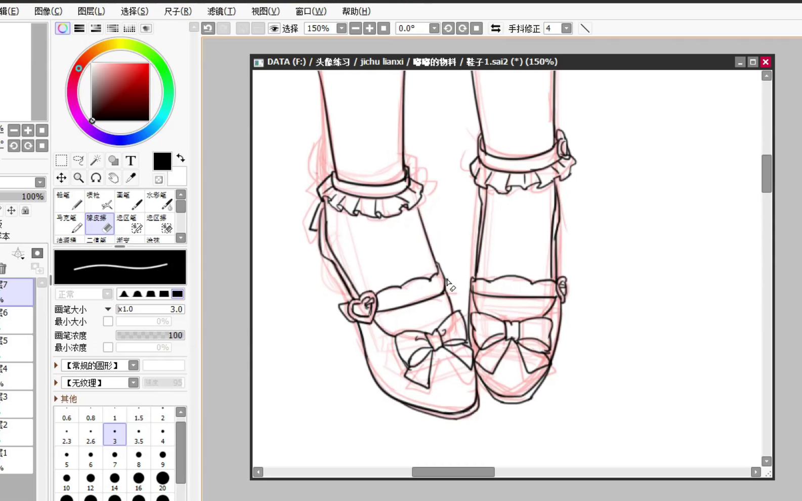
Task: Select the eyedropper color picker tool
Action: click(131, 178)
